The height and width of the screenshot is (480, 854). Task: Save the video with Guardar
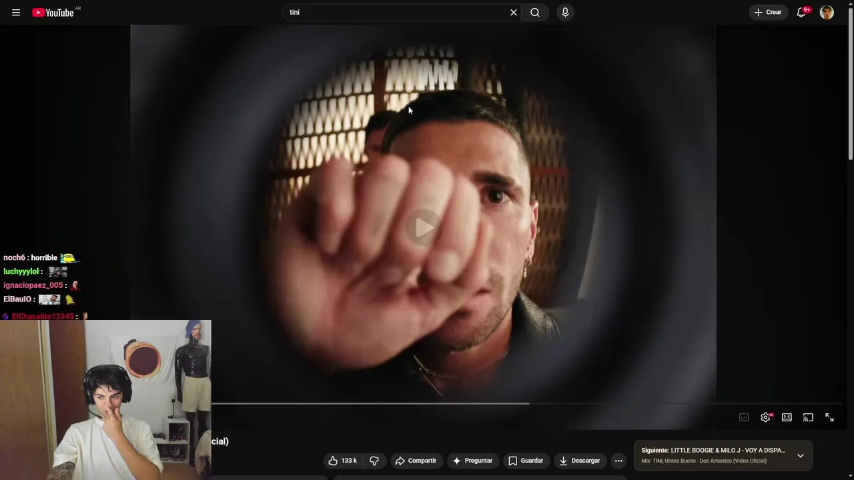click(x=526, y=461)
